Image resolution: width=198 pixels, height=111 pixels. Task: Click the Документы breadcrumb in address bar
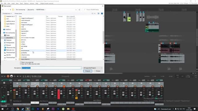click(x=31, y=10)
